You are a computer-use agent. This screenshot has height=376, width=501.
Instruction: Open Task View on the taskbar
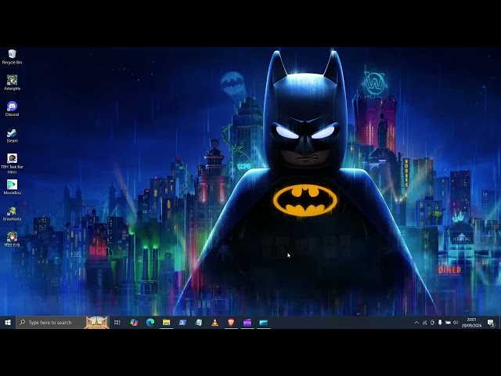pos(117,322)
